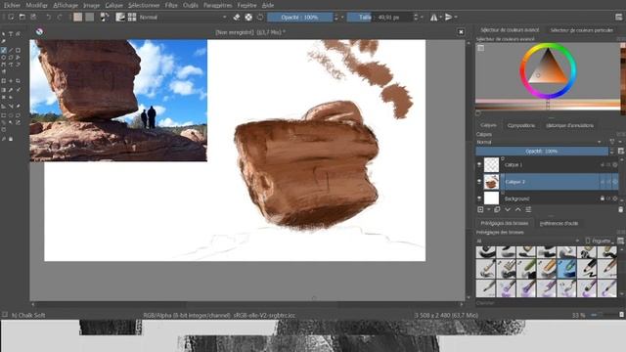Toggle eraser mode
Viewport: 626px width, 352px height.
click(x=237, y=18)
